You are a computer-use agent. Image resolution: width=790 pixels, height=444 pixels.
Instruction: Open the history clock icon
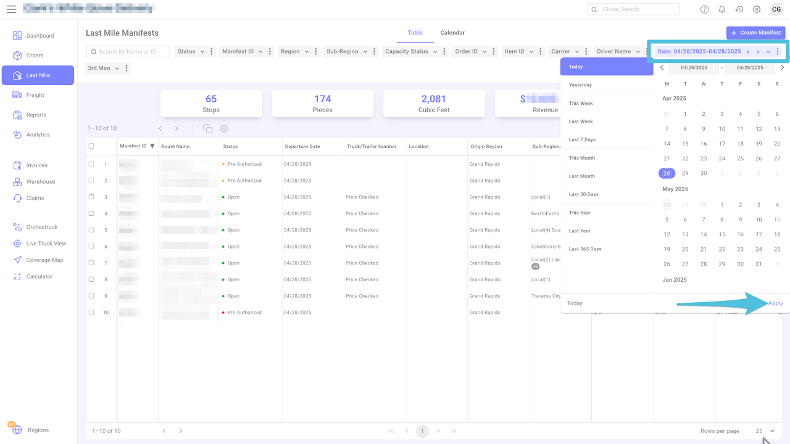[739, 9]
